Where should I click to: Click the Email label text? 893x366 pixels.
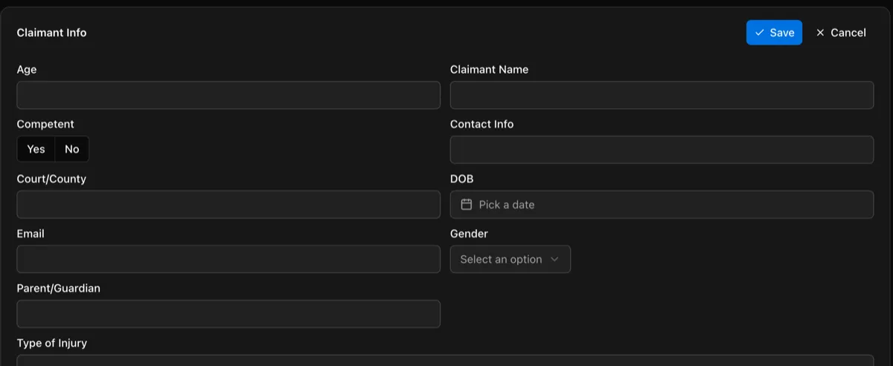[31, 234]
